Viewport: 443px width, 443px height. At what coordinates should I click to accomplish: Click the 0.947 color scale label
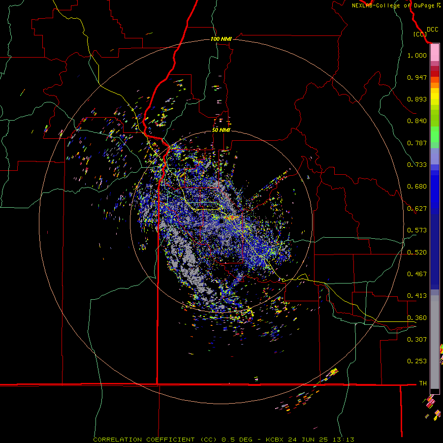pyautogui.click(x=417, y=77)
